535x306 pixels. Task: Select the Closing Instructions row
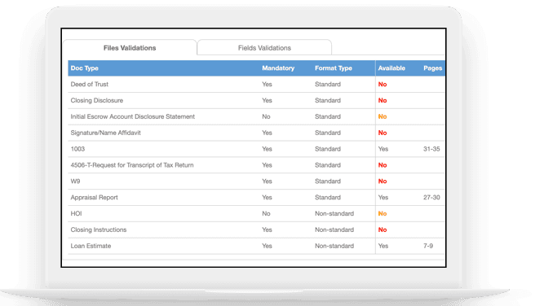[x=257, y=229]
